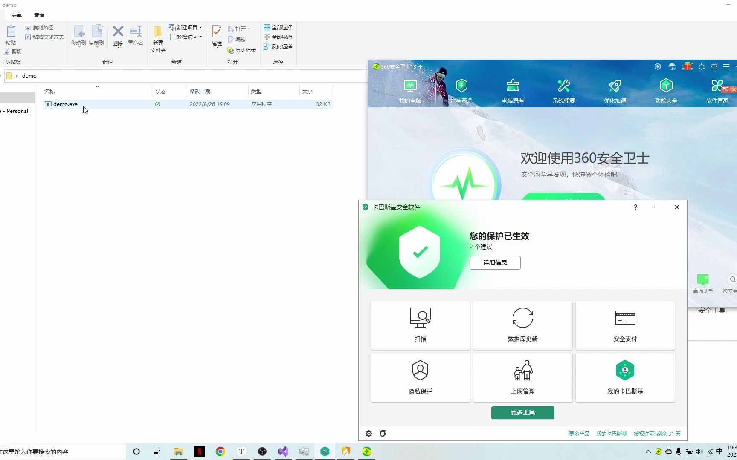The width and height of the screenshot is (737, 460).
Task: Click Kaspersky support icon next to gear
Action: pyautogui.click(x=383, y=434)
